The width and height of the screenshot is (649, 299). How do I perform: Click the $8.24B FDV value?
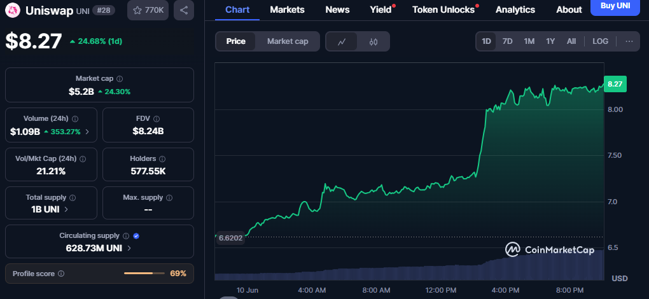click(x=148, y=132)
